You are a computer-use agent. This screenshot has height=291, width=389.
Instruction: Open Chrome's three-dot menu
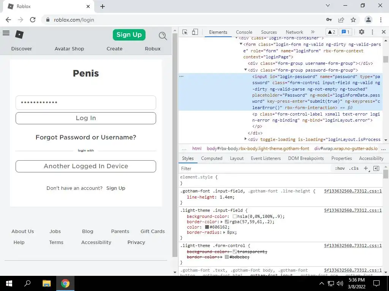coord(381,20)
